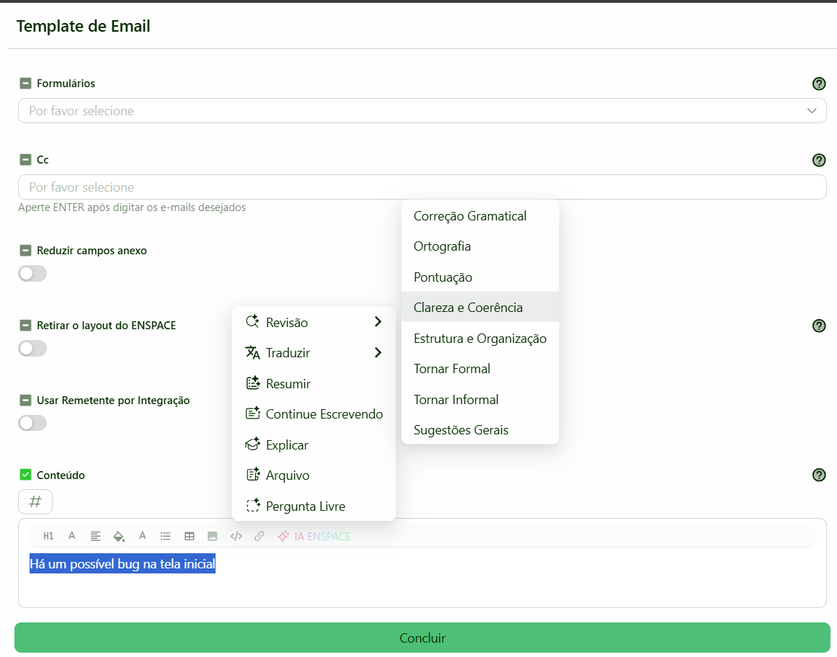Turn on Usar Remetente por Integração switch
The image size is (837, 657).
click(32, 423)
